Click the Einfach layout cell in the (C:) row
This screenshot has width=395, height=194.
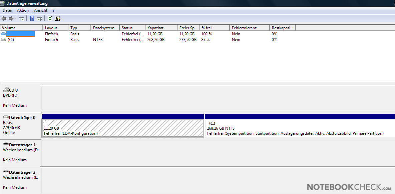[x=51, y=40]
